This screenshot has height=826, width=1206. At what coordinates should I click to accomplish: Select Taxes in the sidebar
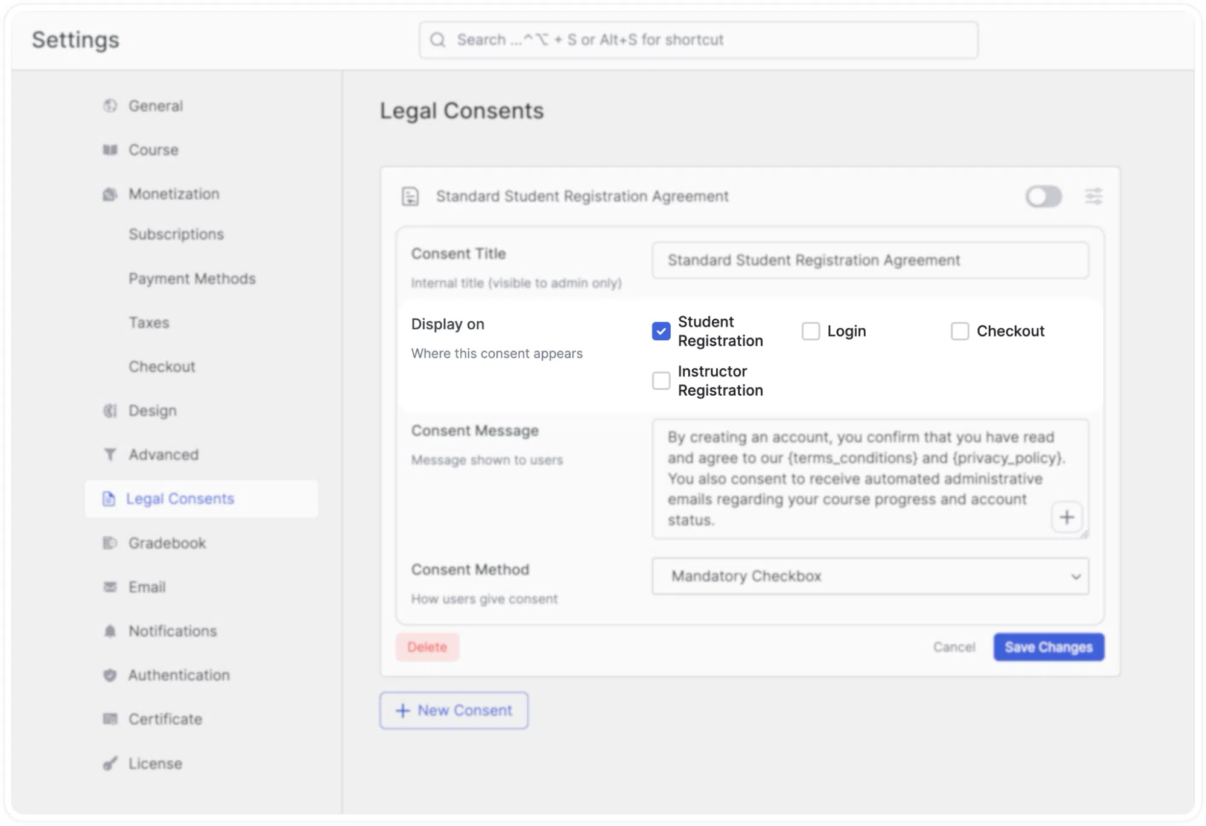(x=148, y=323)
